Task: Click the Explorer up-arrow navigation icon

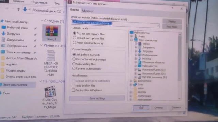Action: [x=18, y=9]
